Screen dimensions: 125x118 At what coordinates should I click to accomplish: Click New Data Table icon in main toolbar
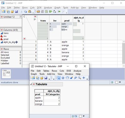pos(4,11)
